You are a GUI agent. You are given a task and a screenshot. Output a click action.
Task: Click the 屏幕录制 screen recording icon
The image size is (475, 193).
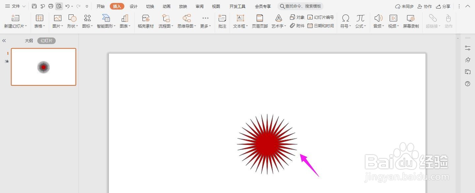pyautogui.click(x=411, y=18)
